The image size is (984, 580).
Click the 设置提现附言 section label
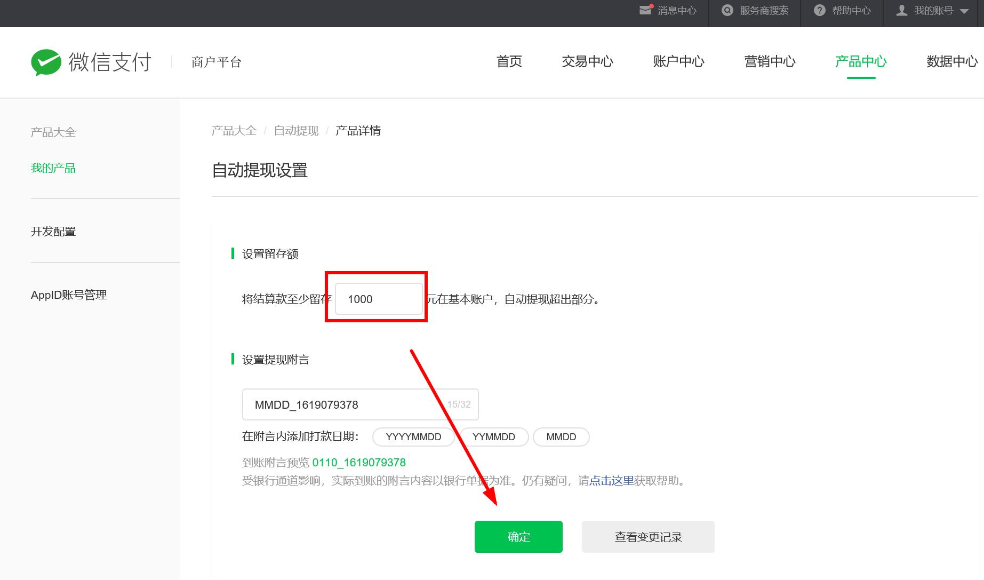point(275,360)
